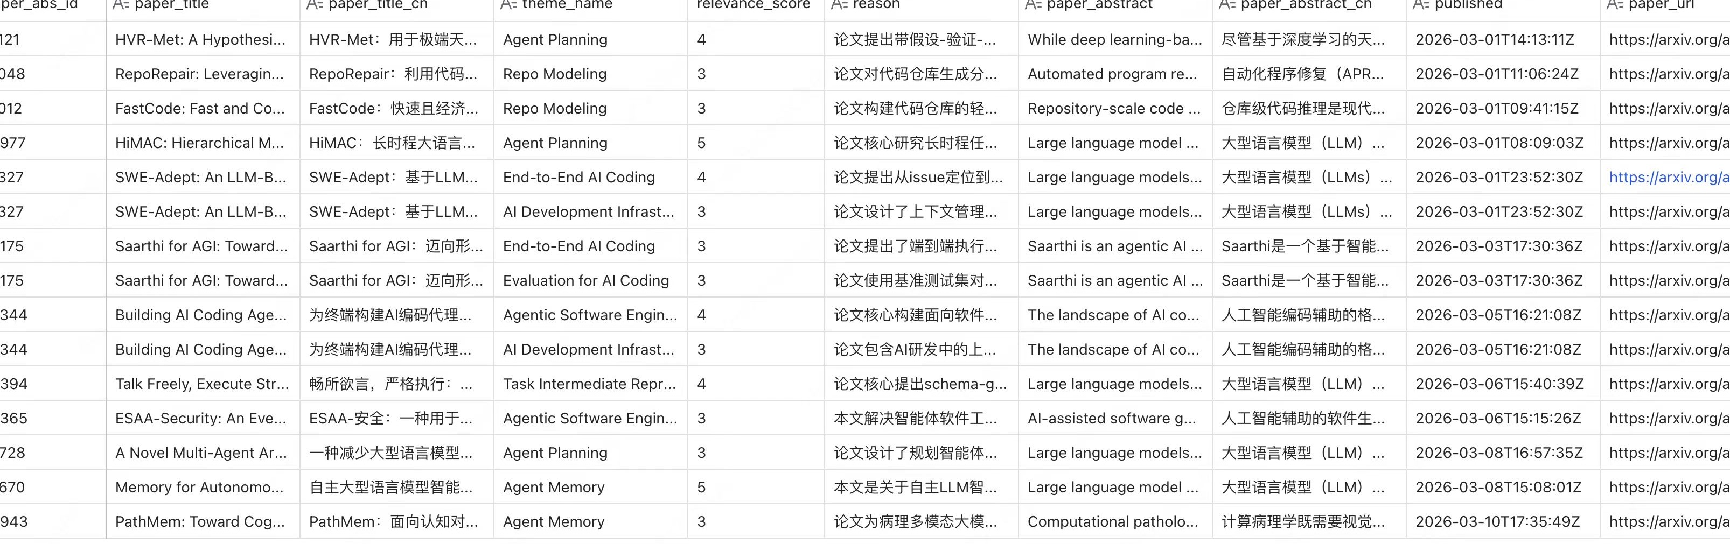Viewport: 1730px width, 544px height.
Task: Select the relevance score 5 in HiMAC row
Action: click(x=701, y=143)
